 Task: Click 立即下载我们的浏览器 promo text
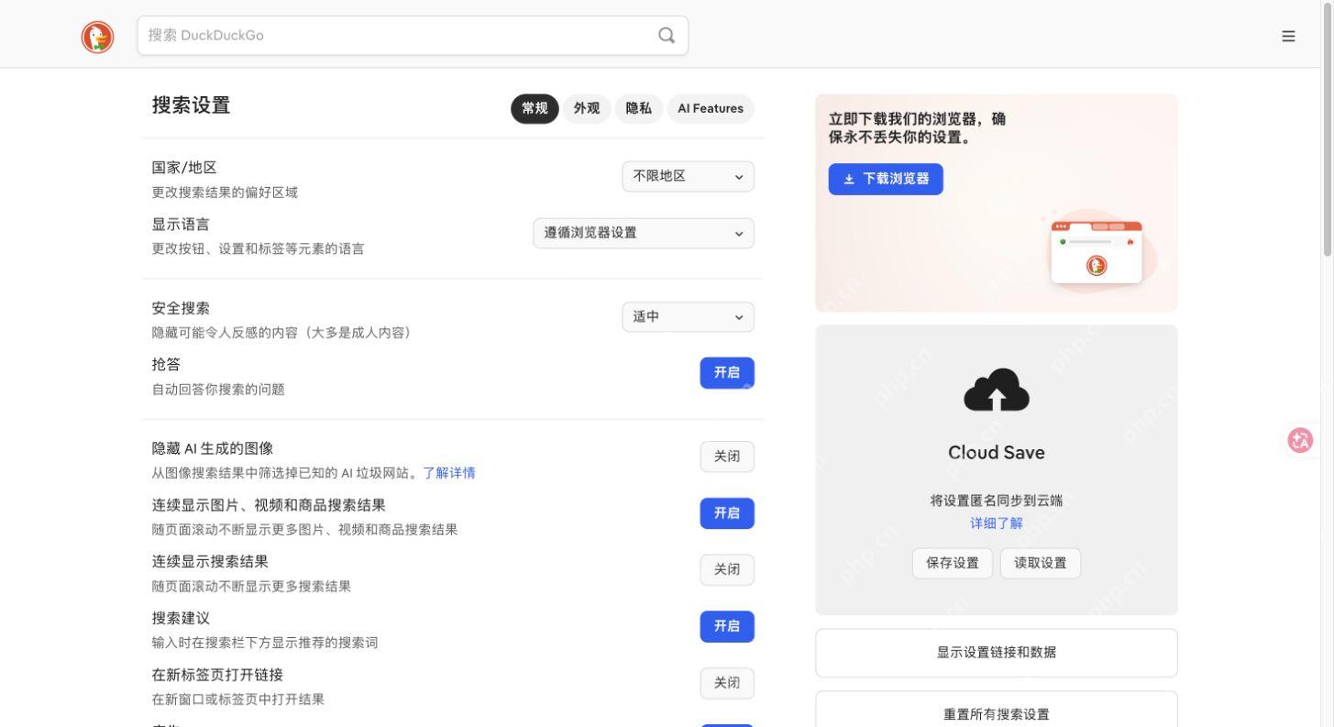click(917, 128)
